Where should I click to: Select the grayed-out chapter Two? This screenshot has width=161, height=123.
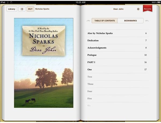[x=117, y=77]
